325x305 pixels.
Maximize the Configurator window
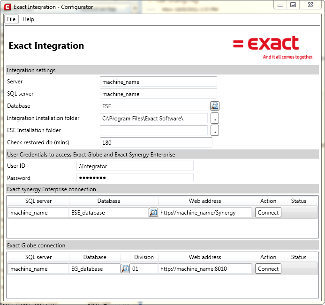click(293, 5)
